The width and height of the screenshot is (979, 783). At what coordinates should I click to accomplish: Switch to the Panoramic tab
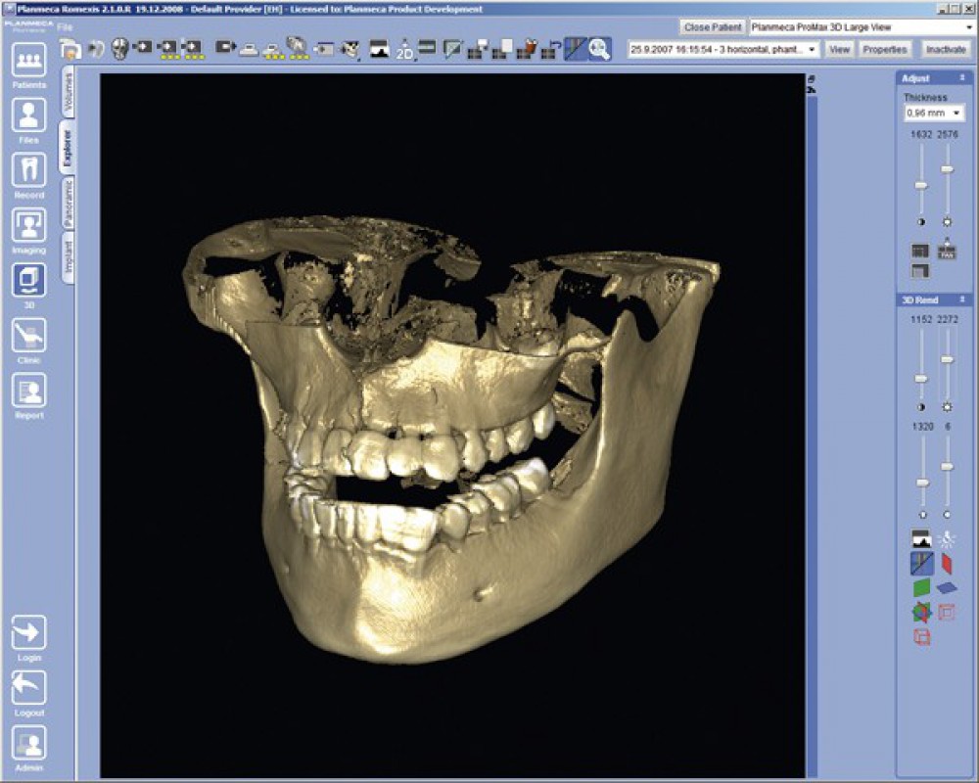tap(68, 204)
